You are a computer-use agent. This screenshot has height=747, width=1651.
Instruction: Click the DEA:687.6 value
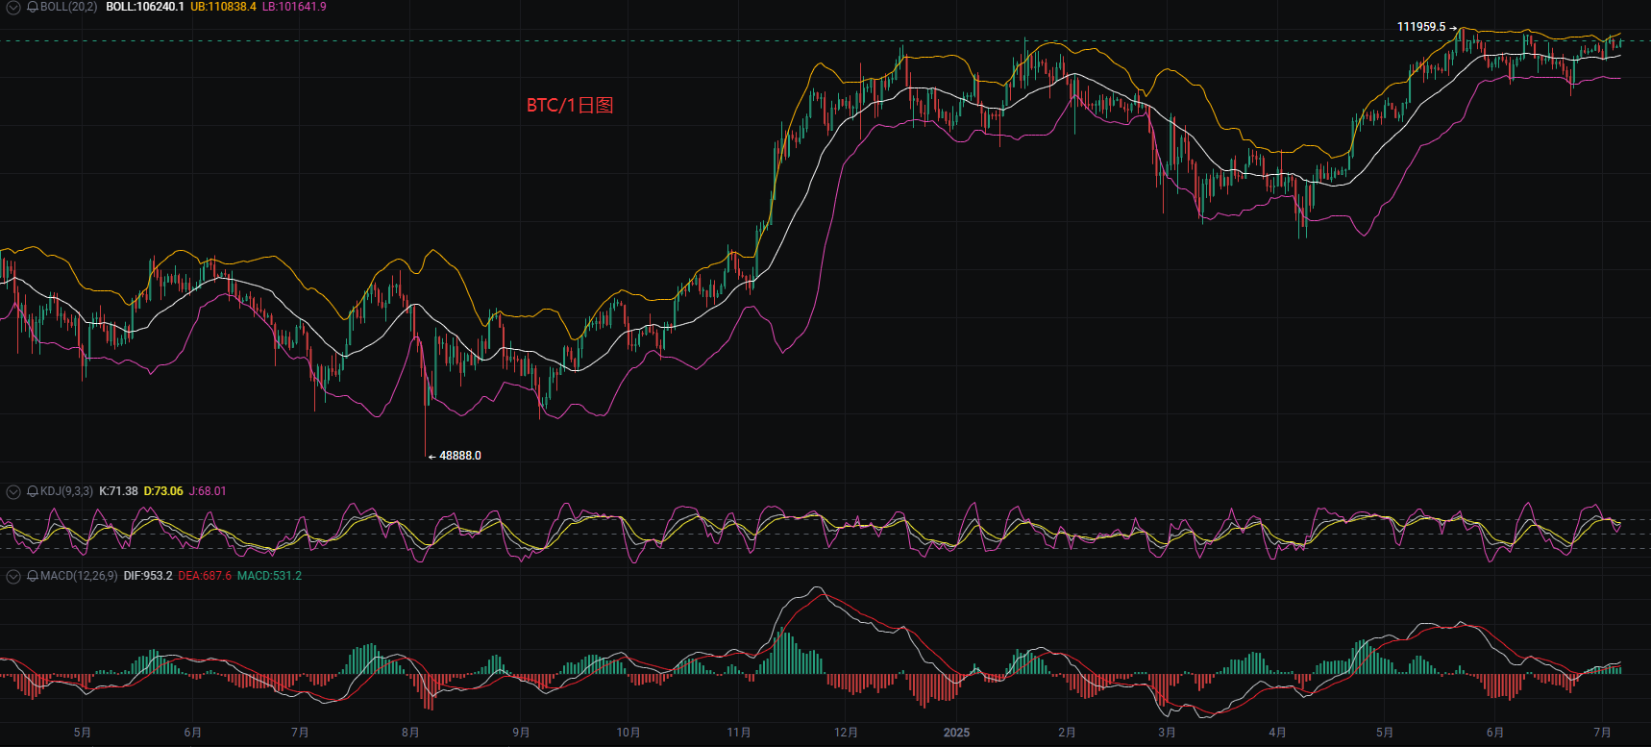[x=205, y=576]
